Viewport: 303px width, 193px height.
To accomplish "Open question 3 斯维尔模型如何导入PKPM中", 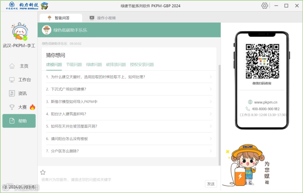I will [129, 102].
